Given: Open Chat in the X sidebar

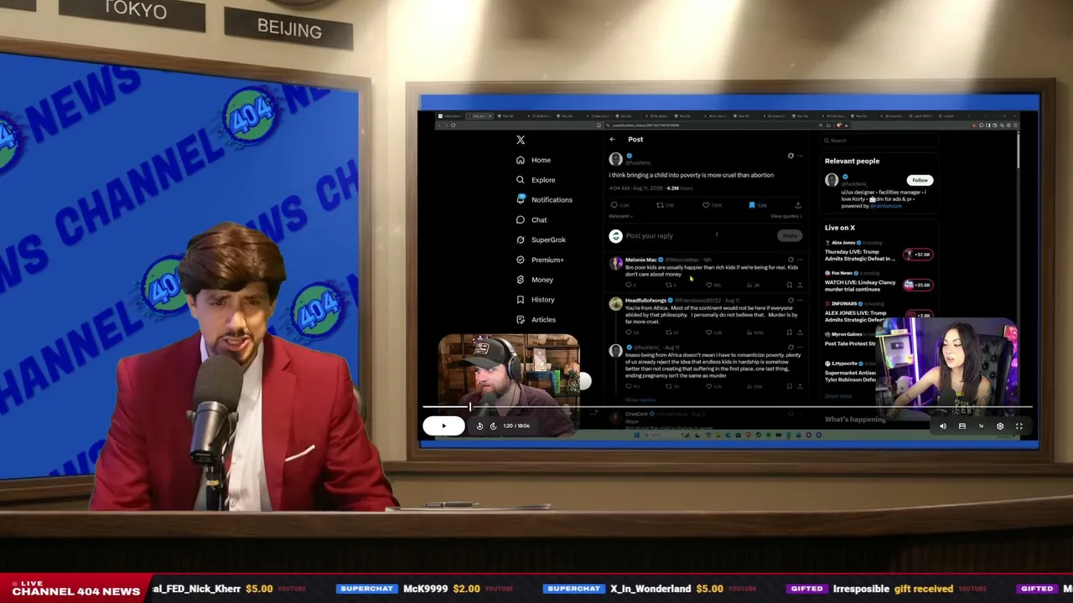Looking at the screenshot, I should tap(531, 220).
